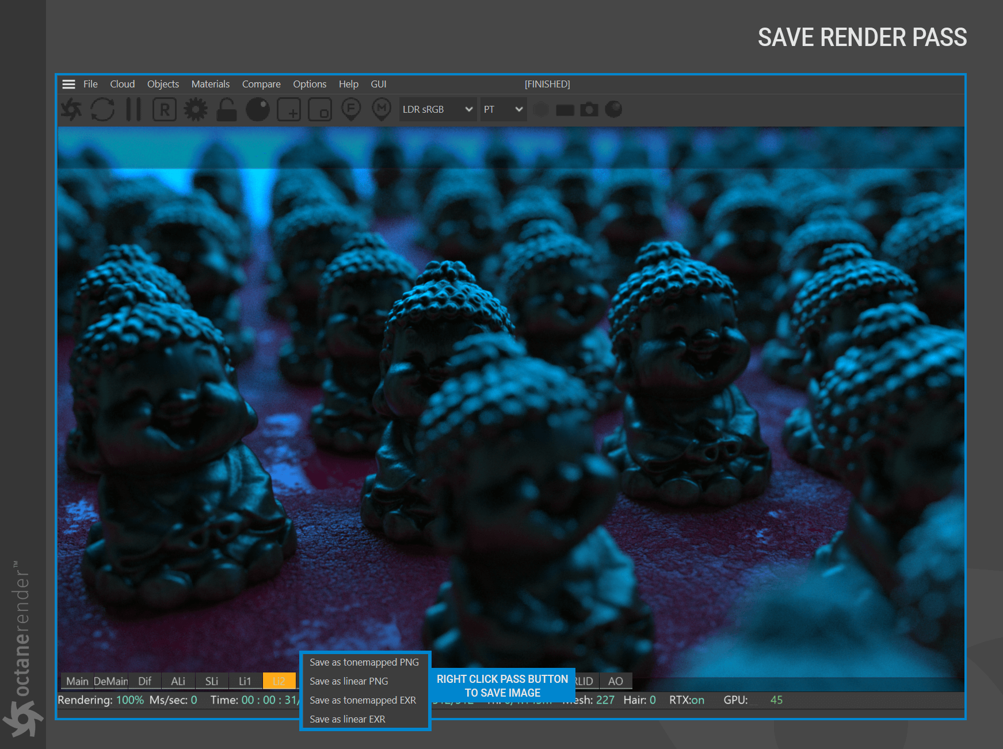1003x749 pixels.
Task: Click the Octane send-scene pinwheel icon
Action: pos(72,109)
